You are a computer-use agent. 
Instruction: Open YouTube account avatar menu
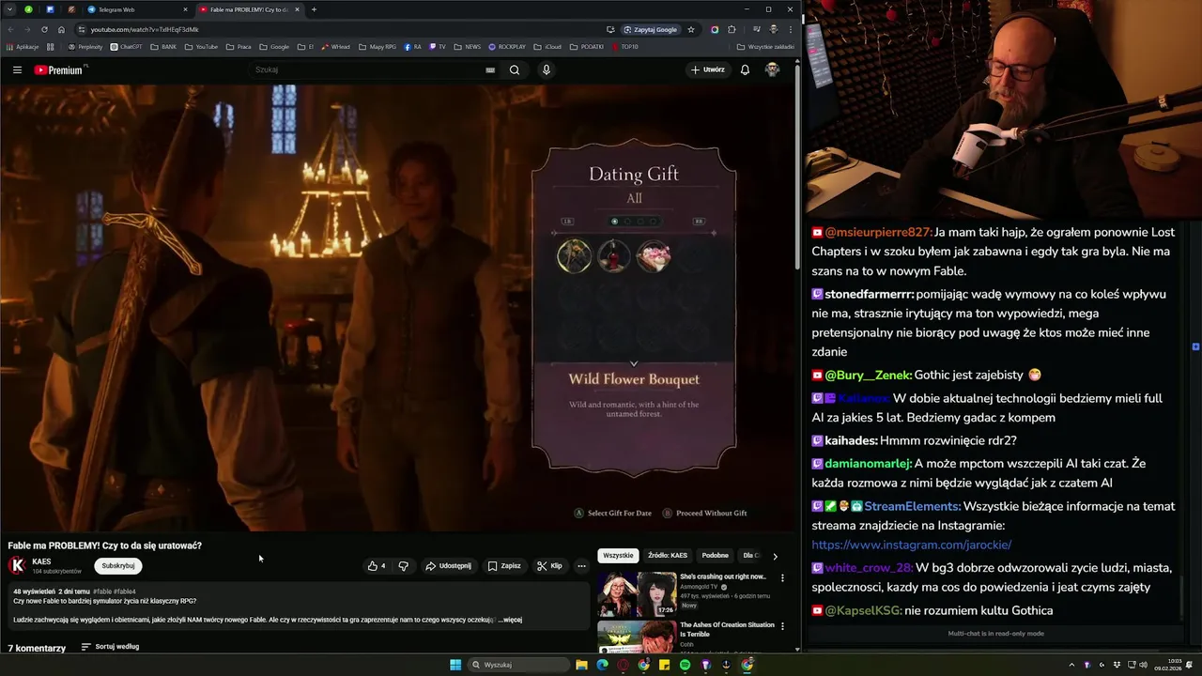pyautogui.click(x=772, y=69)
